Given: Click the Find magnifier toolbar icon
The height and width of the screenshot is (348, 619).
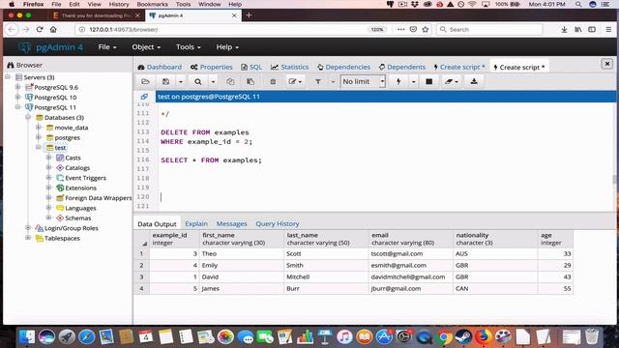Looking at the screenshot, I should tap(197, 81).
